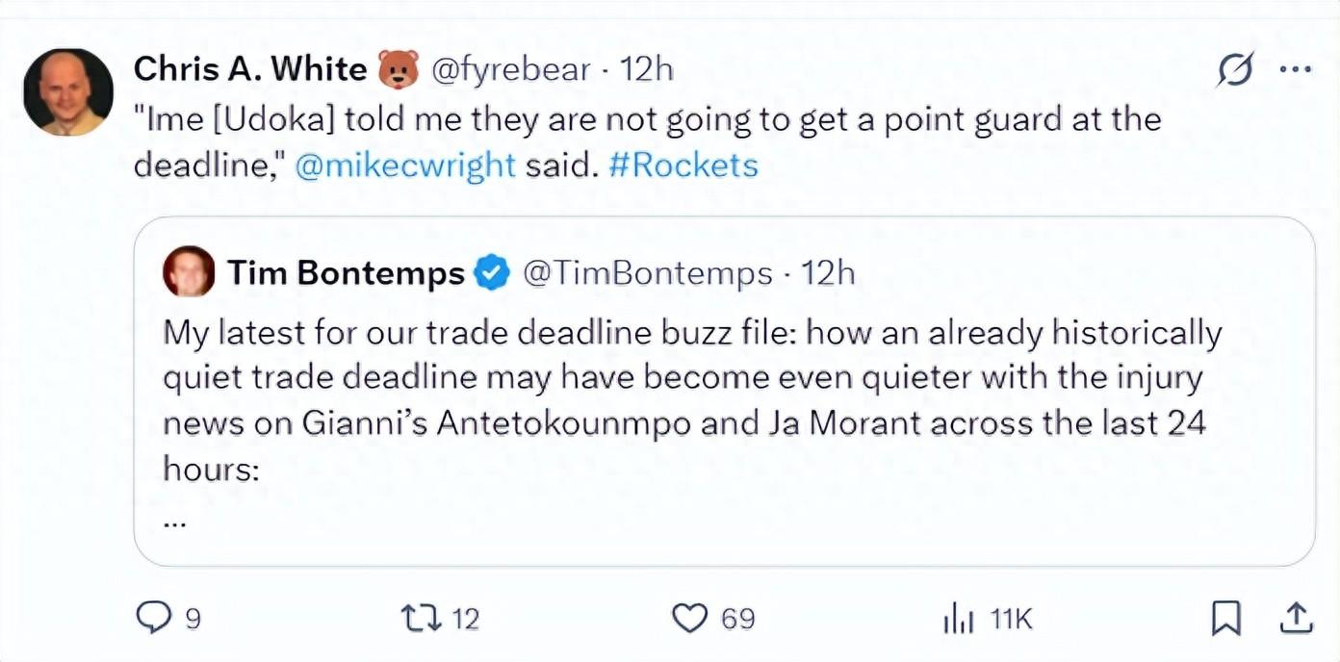Open the view analytics bar chart icon
This screenshot has width=1340, height=662.
coord(959,619)
